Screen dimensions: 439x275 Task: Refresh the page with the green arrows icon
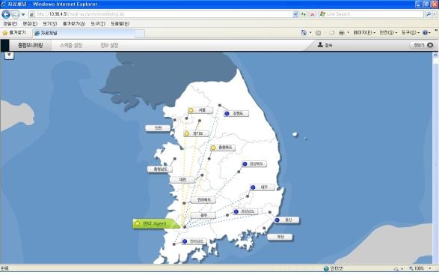pos(304,14)
